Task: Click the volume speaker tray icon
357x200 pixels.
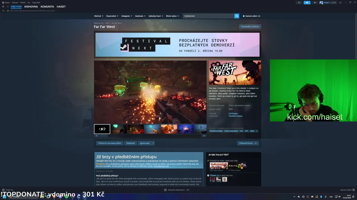Action: point(339,197)
